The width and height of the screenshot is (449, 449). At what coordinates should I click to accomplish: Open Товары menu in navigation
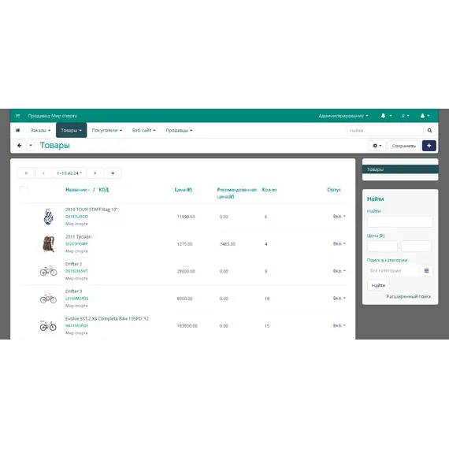pyautogui.click(x=72, y=130)
